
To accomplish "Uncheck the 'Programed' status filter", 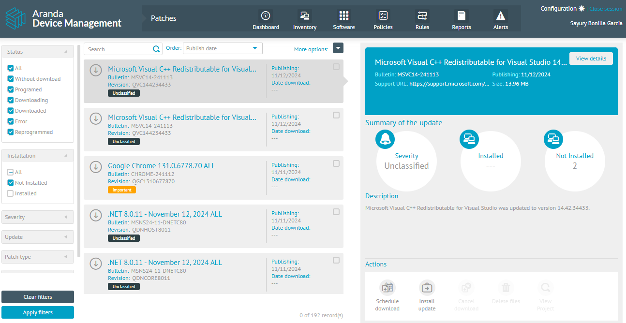I will [11, 89].
